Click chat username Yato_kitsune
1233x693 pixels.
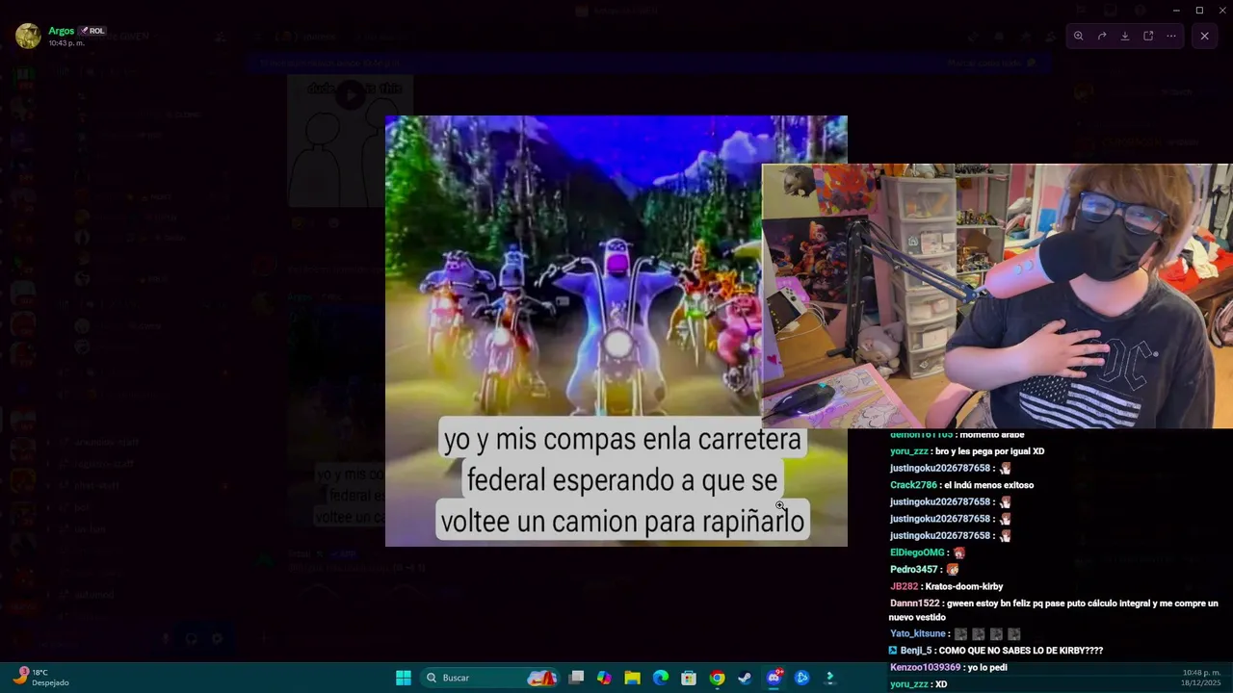[917, 633]
